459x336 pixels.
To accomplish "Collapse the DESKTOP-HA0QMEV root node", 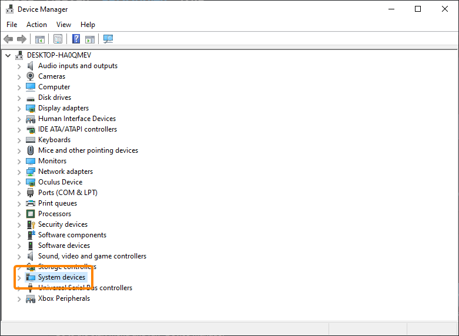I will click(8, 55).
